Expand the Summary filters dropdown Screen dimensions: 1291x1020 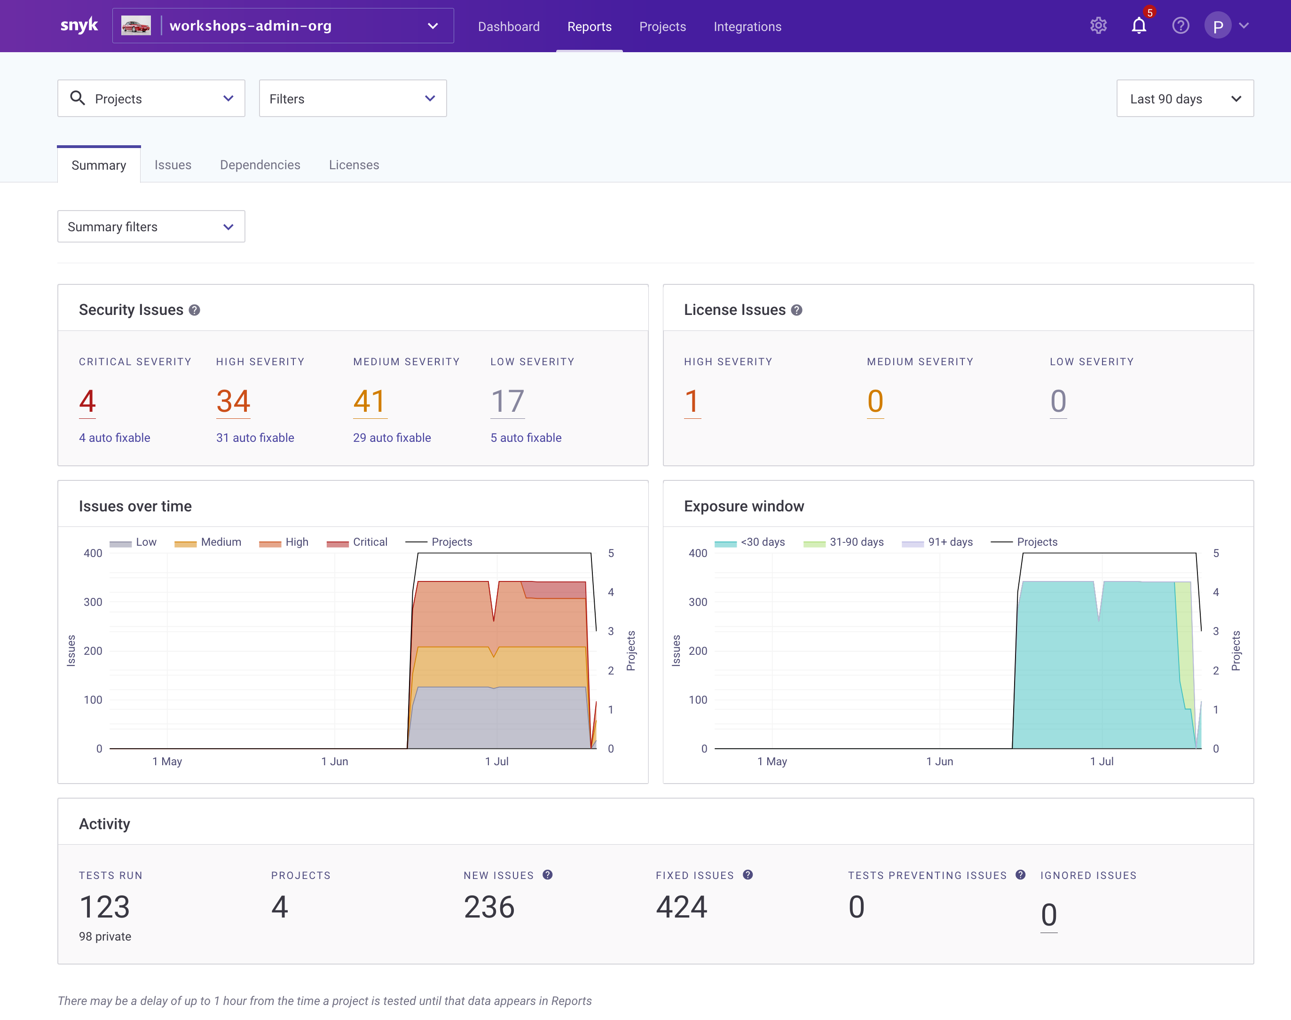coord(151,227)
